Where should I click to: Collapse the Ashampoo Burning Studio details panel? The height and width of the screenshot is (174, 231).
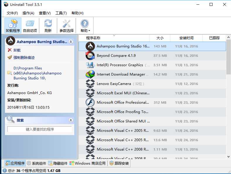pos(71,42)
